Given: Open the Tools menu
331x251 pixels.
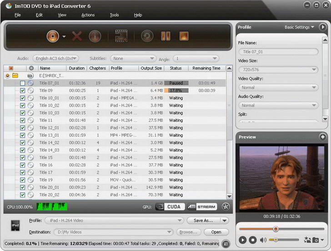Looking at the screenshot, I should pos(114,15).
